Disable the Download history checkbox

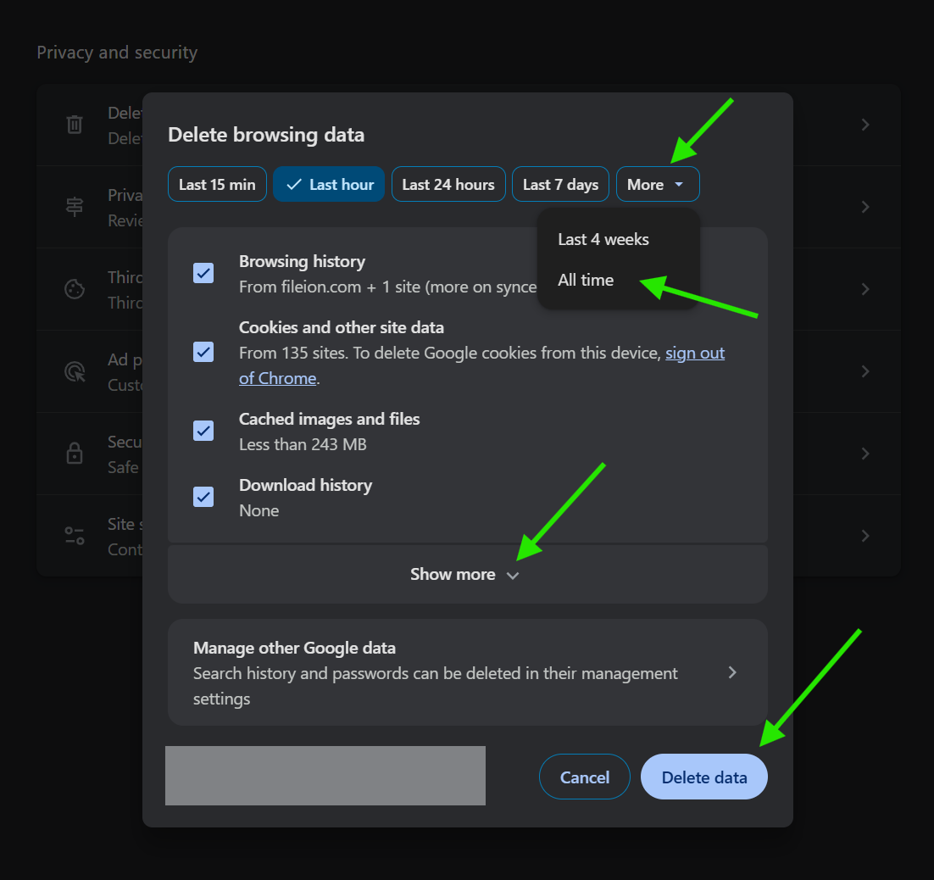tap(203, 497)
